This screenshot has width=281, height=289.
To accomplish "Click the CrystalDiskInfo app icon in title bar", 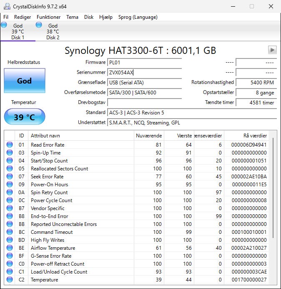I will pos(6,6).
